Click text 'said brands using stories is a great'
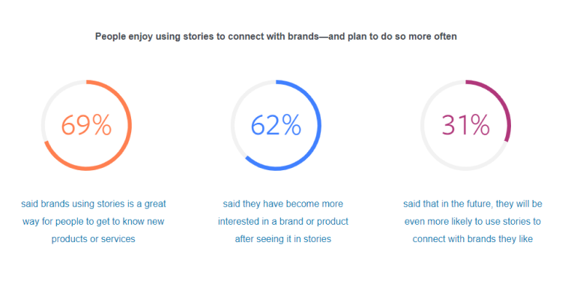562x284 pixels. [x=93, y=204]
